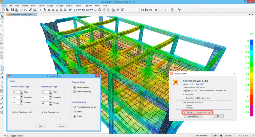Switch to 3-d view in toolbar
Viewport: 255px width, 137px height.
point(75,10)
